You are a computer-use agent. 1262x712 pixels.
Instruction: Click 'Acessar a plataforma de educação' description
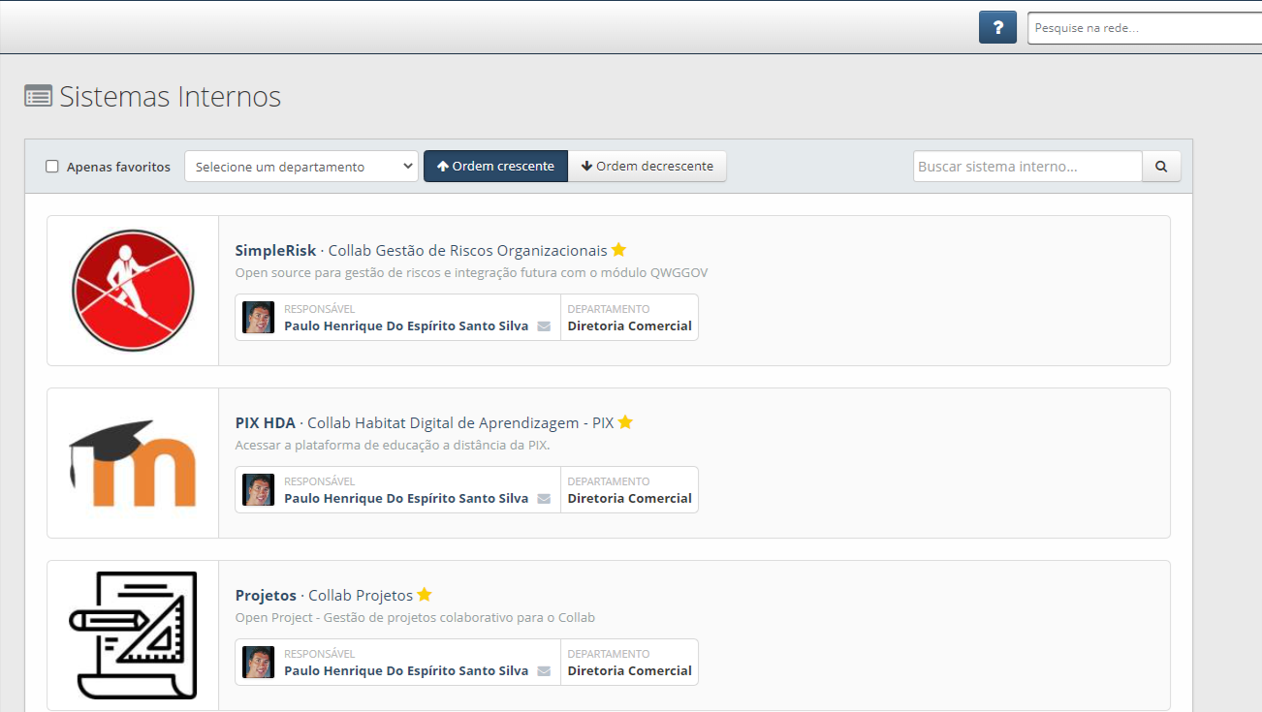click(x=393, y=446)
